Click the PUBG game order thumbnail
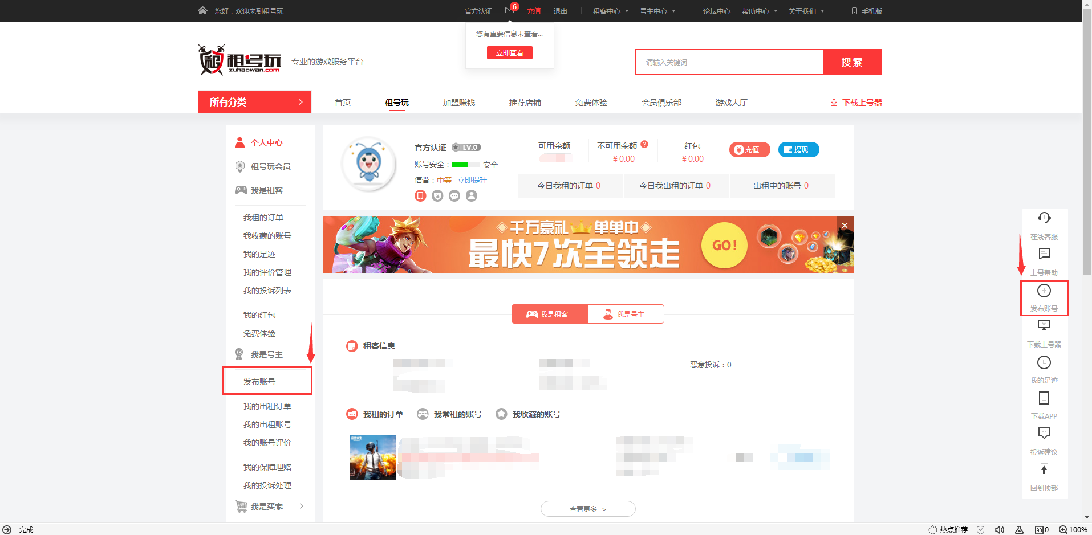This screenshot has width=1092, height=535. click(x=373, y=458)
